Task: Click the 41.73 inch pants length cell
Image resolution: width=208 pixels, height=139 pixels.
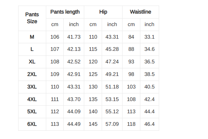Action: pos(74,37)
